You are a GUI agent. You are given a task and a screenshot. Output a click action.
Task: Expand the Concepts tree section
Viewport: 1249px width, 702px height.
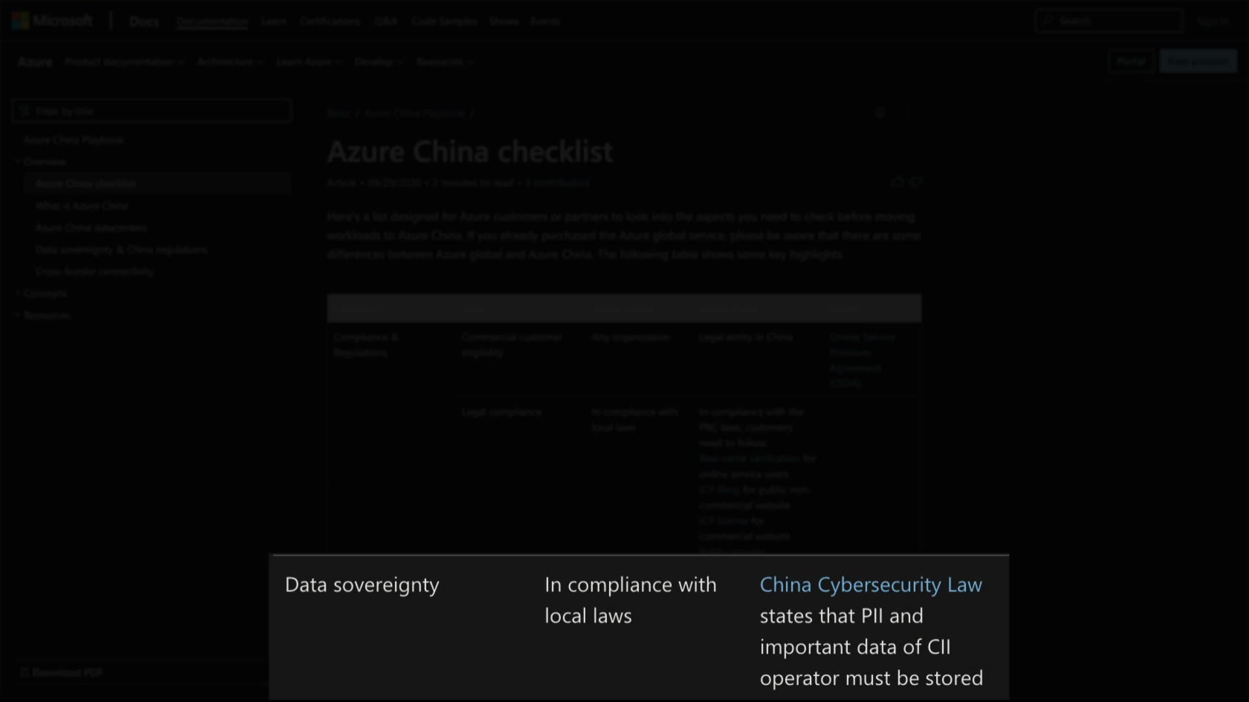[18, 294]
